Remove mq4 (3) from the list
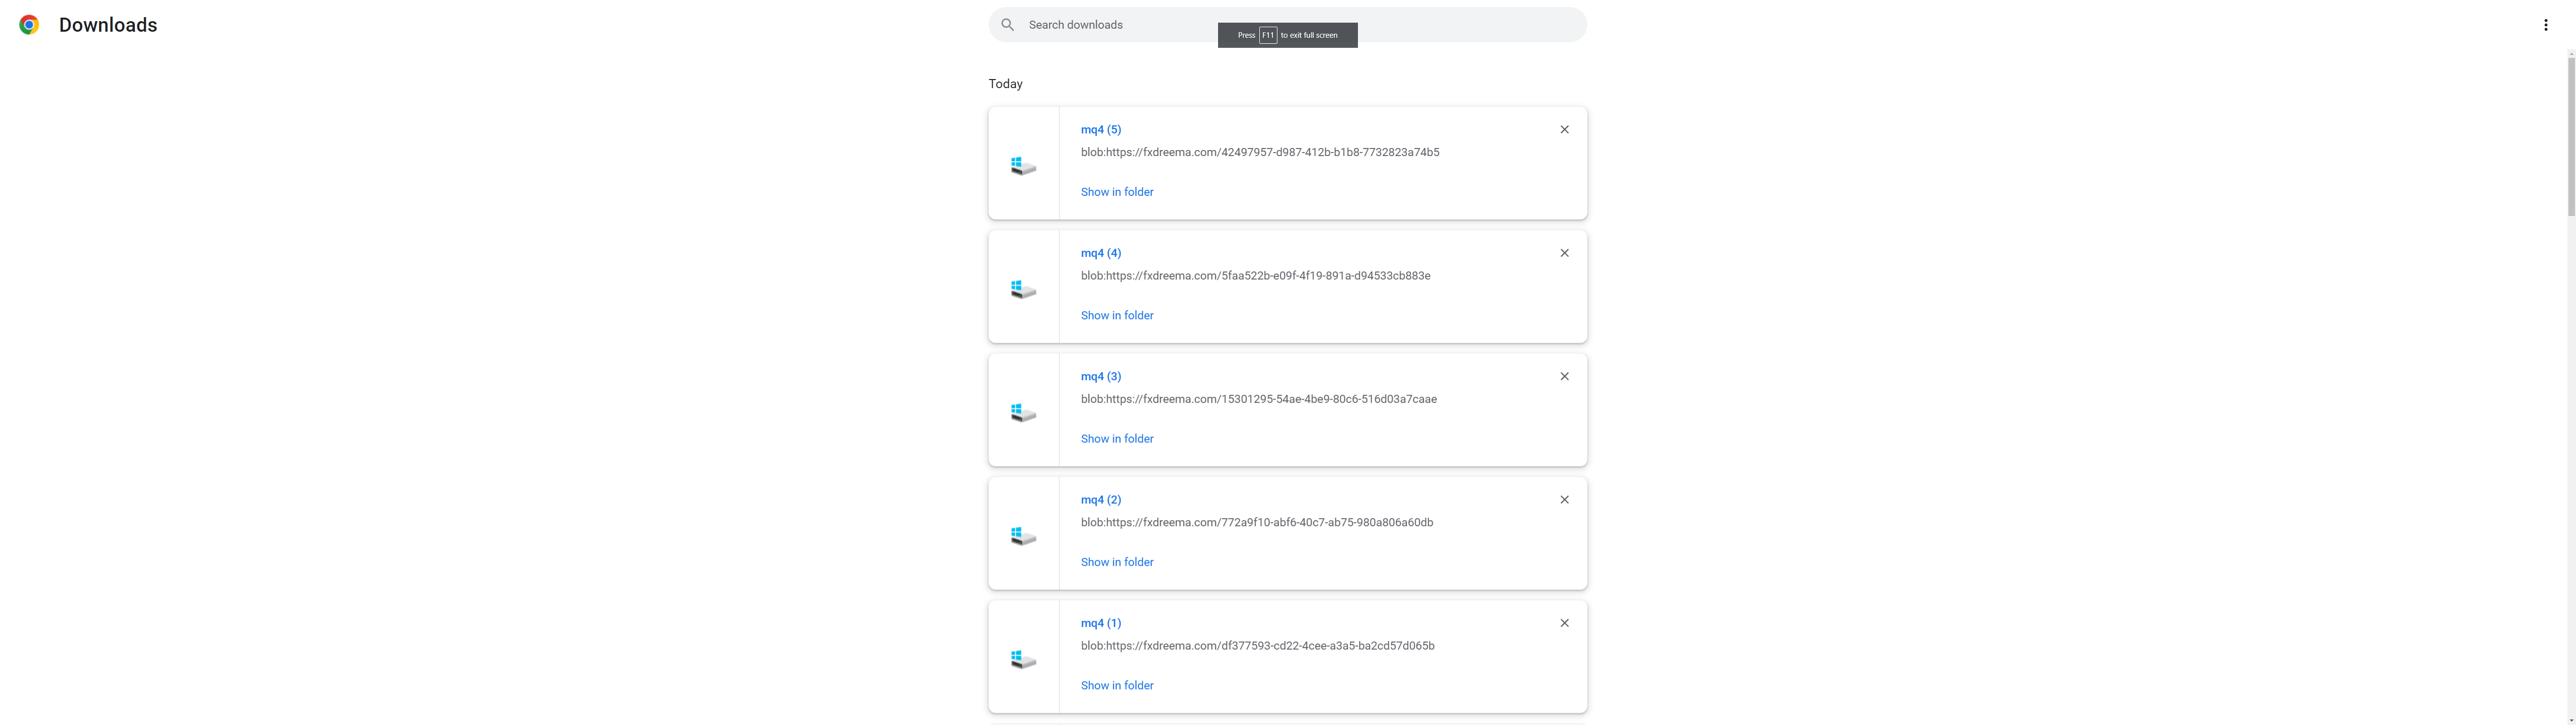The image size is (2576, 725). 1564,377
